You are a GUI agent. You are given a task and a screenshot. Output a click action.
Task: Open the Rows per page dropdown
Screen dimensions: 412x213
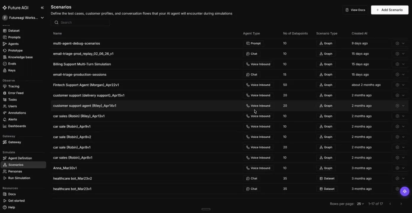point(360,204)
